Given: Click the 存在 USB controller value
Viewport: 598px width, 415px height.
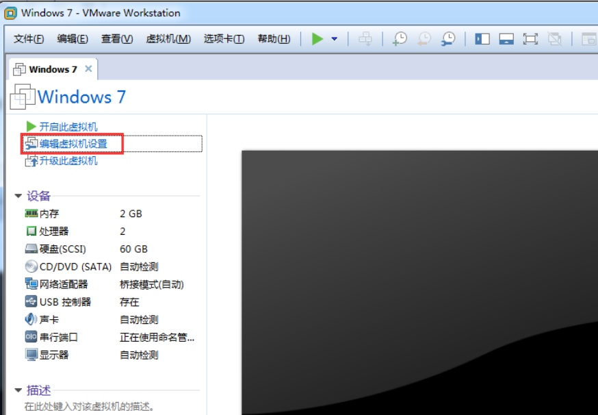Looking at the screenshot, I should [129, 302].
